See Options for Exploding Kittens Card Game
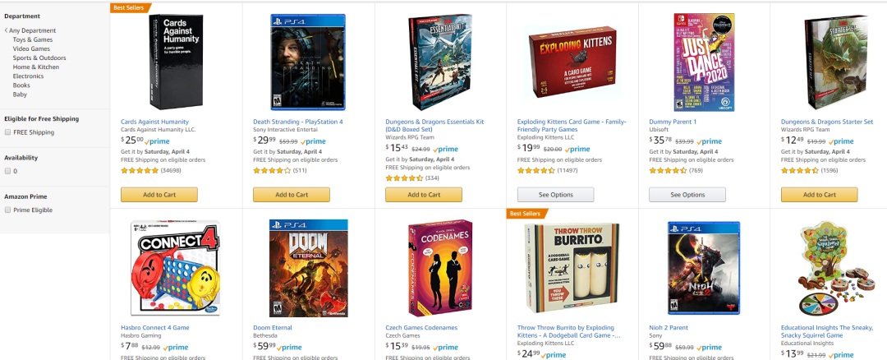Screen dimensions: 887x360 tap(555, 195)
